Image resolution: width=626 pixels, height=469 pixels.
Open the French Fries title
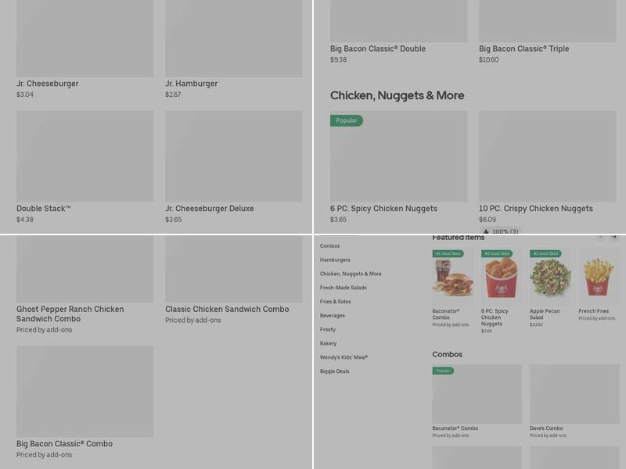594,311
